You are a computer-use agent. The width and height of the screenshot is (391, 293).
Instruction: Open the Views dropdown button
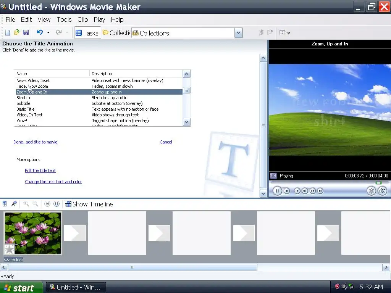pyautogui.click(x=284, y=33)
